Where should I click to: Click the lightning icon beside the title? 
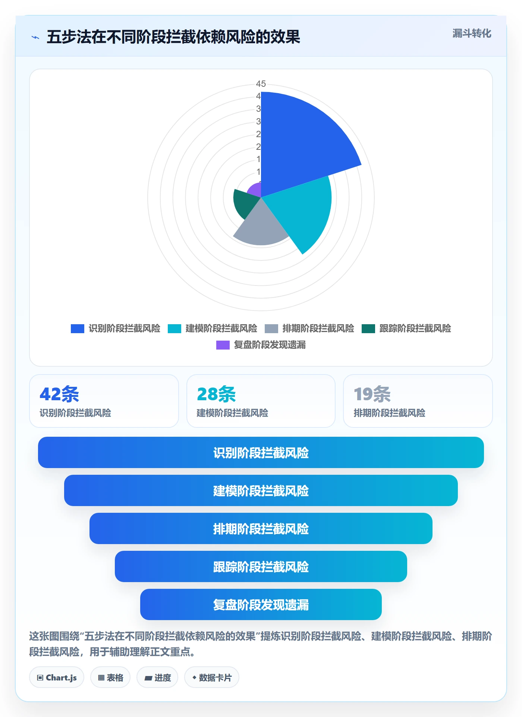click(35, 37)
